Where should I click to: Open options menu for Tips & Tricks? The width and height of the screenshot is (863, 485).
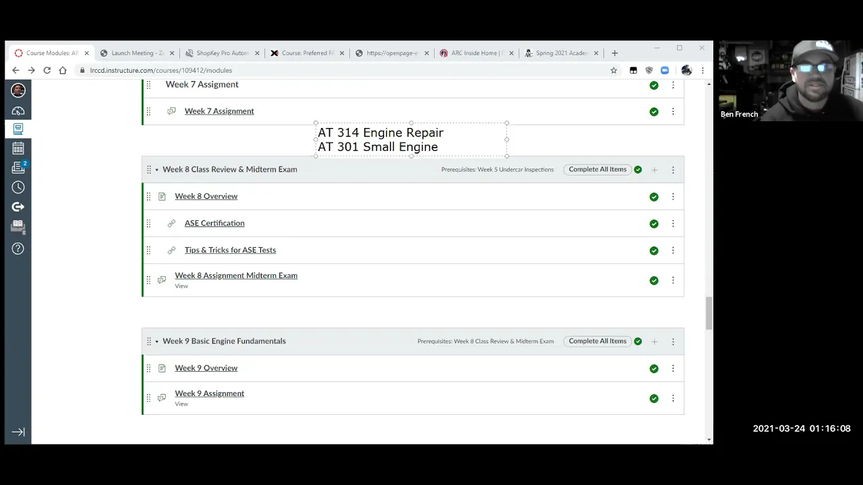[673, 251]
